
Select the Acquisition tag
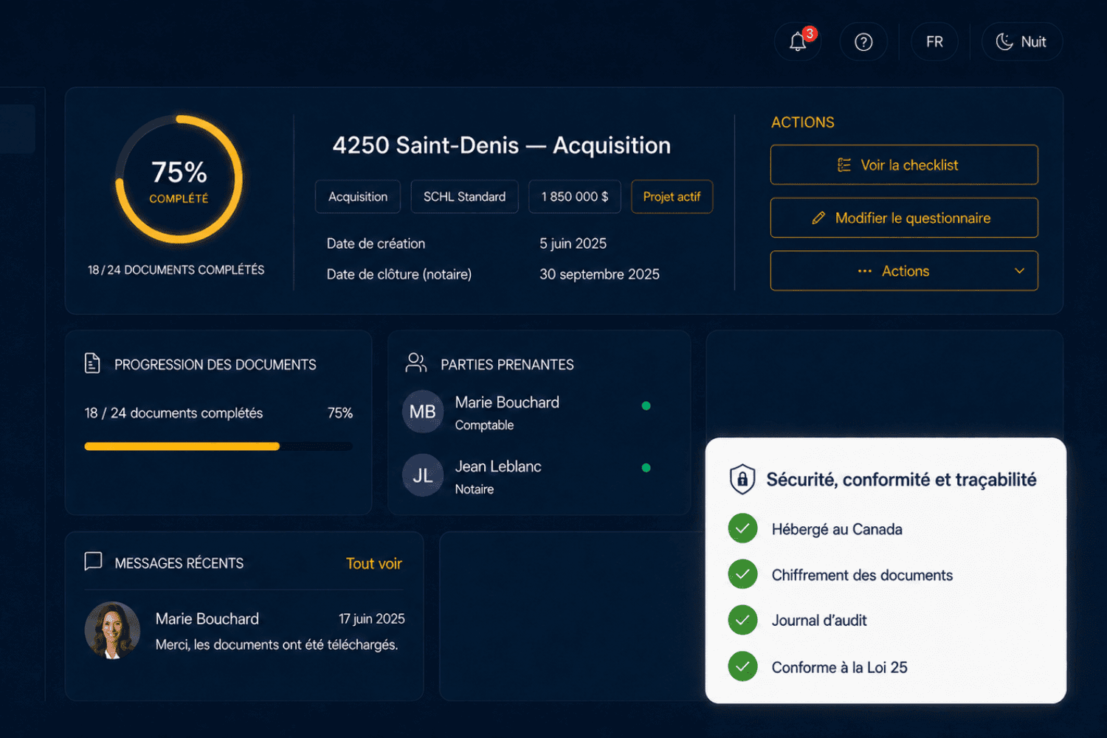[358, 196]
